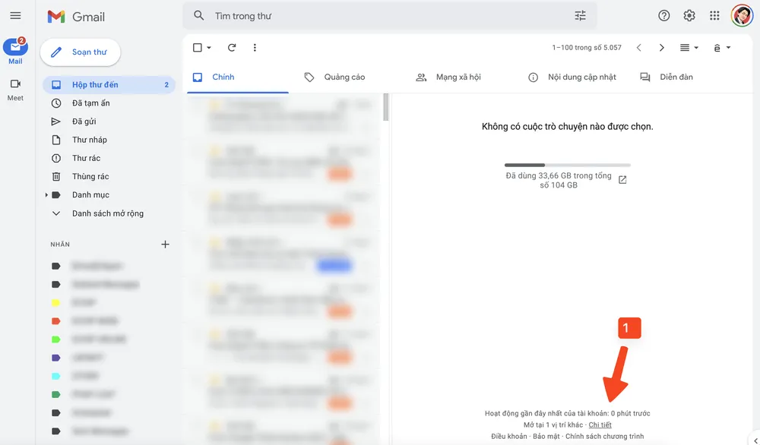The image size is (760, 445).
Task: Open the split pane mode dropdown
Action: [689, 48]
